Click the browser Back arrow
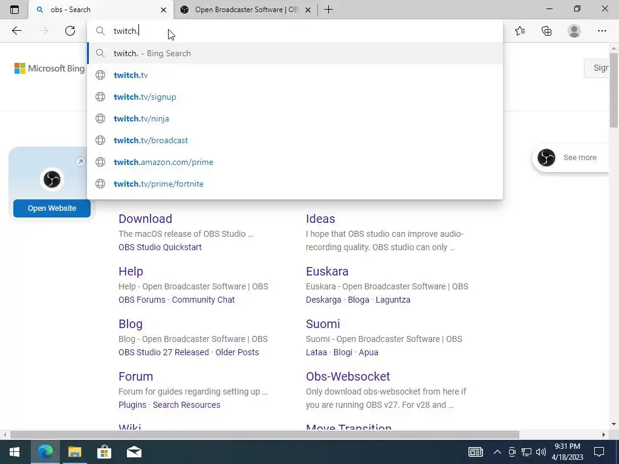 (x=17, y=31)
